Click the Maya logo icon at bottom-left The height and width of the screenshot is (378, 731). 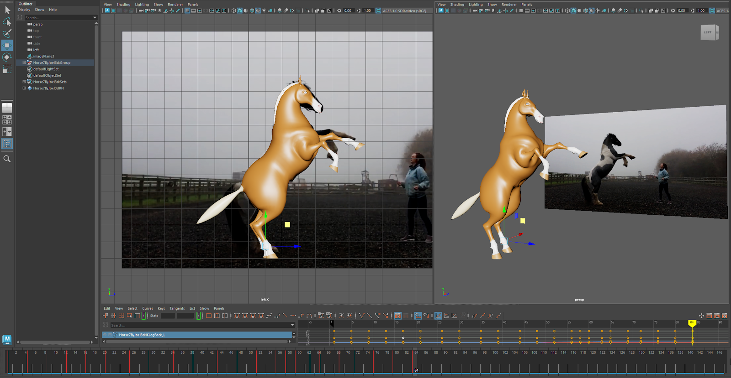click(7, 339)
